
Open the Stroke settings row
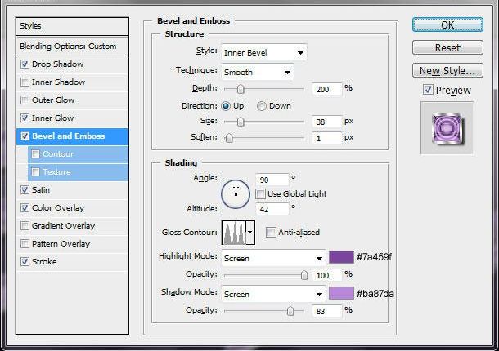point(72,262)
